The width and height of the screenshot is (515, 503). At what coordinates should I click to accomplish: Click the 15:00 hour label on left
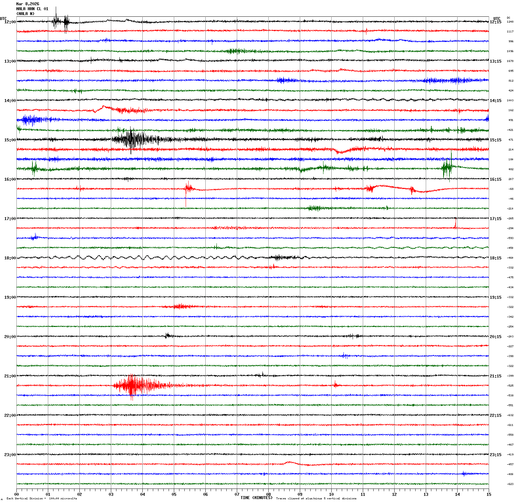(x=10, y=140)
